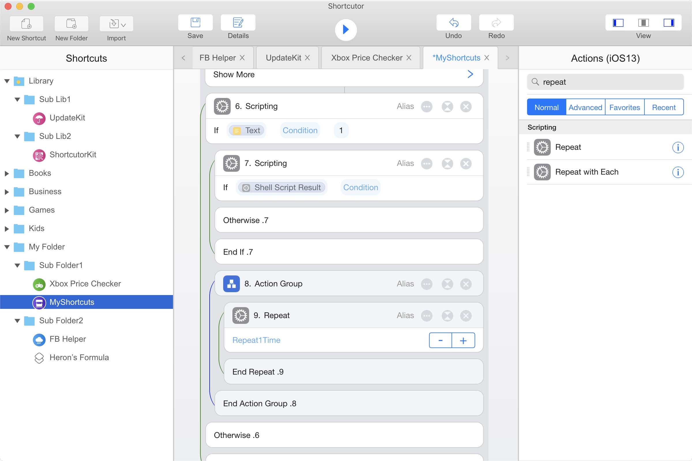Select the Advanced actions tab

coord(585,107)
